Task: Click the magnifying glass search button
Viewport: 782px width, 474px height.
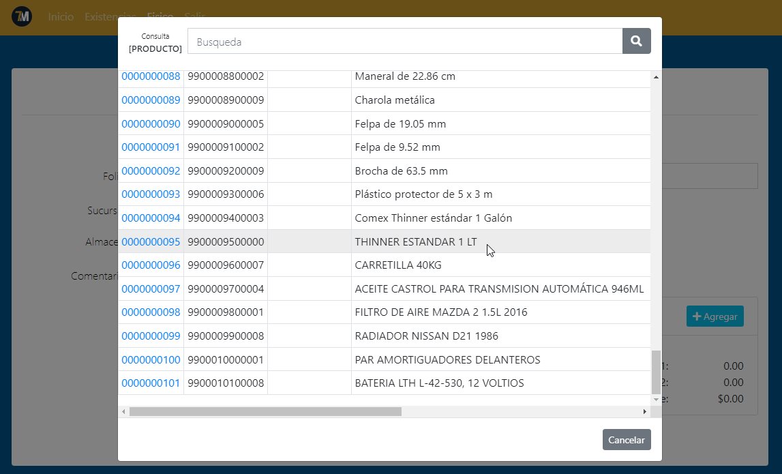Action: (x=636, y=41)
